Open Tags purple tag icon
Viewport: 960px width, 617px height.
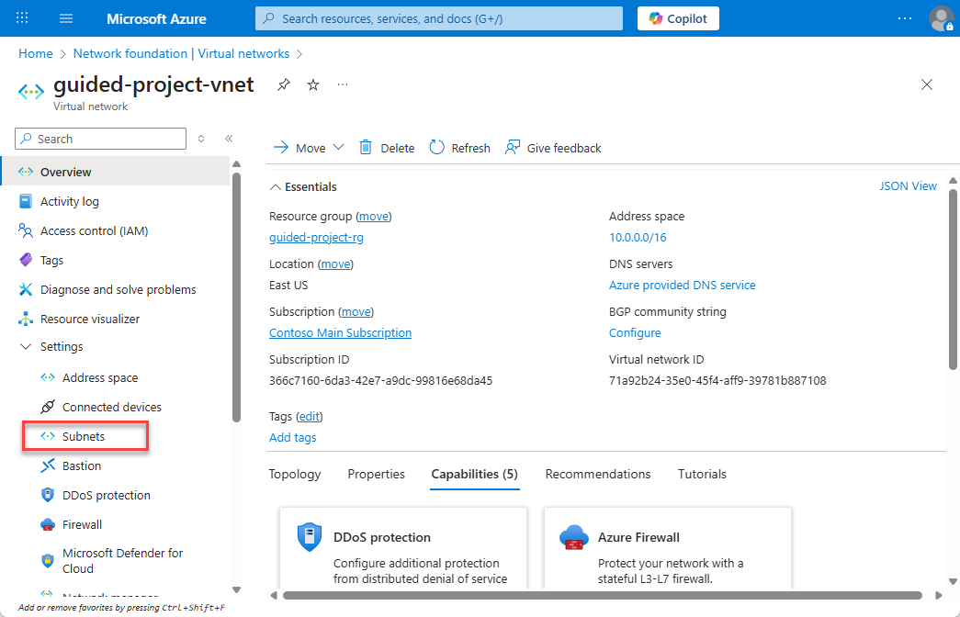(25, 260)
